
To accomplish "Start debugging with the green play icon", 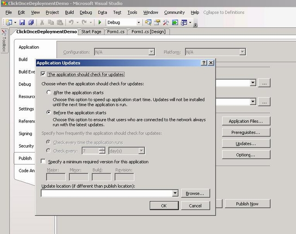I will click(100, 23).
